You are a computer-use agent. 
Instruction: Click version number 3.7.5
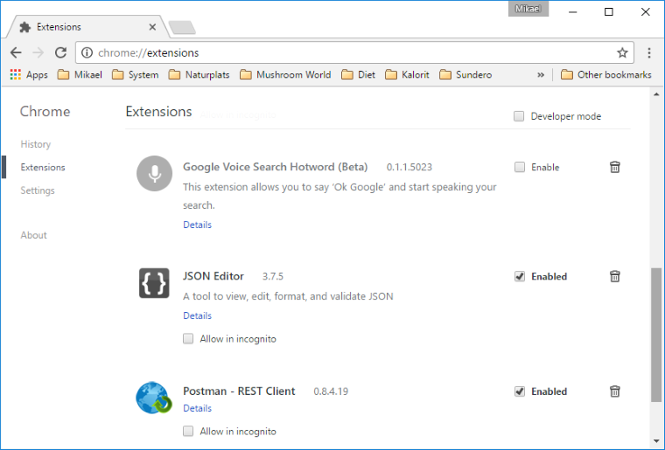coord(273,276)
